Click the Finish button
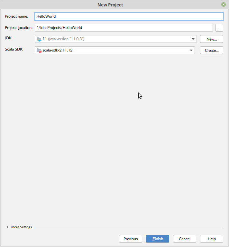This screenshot has height=247, width=229. [158, 239]
